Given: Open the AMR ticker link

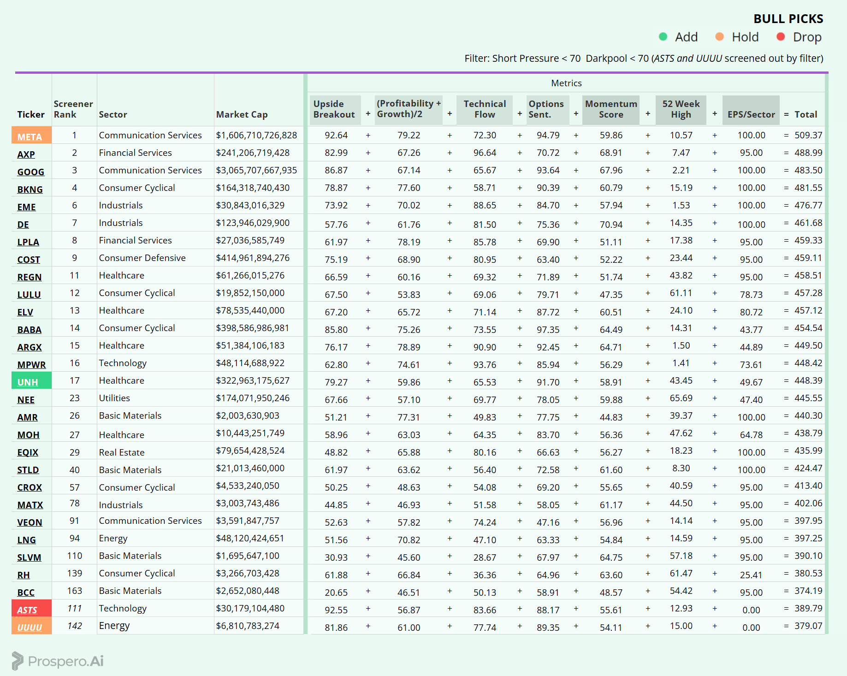Looking at the screenshot, I should pos(27,417).
